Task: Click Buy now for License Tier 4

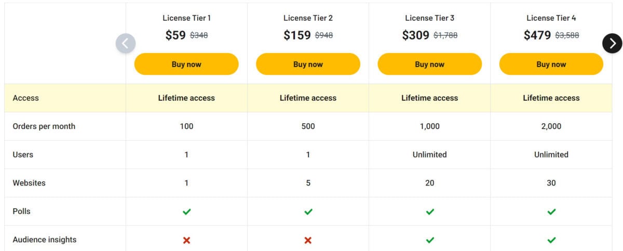Action: pos(551,64)
